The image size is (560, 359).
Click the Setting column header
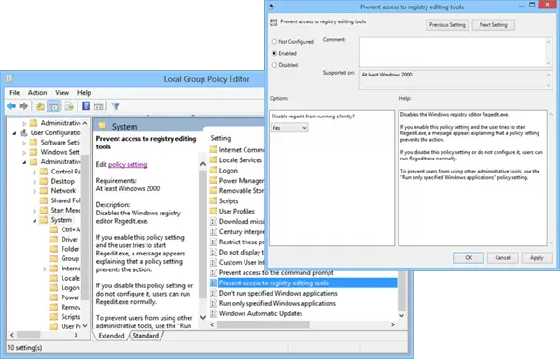pyautogui.click(x=220, y=138)
